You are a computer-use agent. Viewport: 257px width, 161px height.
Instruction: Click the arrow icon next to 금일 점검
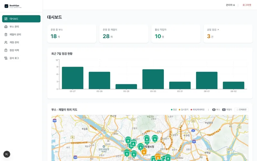[218, 30]
